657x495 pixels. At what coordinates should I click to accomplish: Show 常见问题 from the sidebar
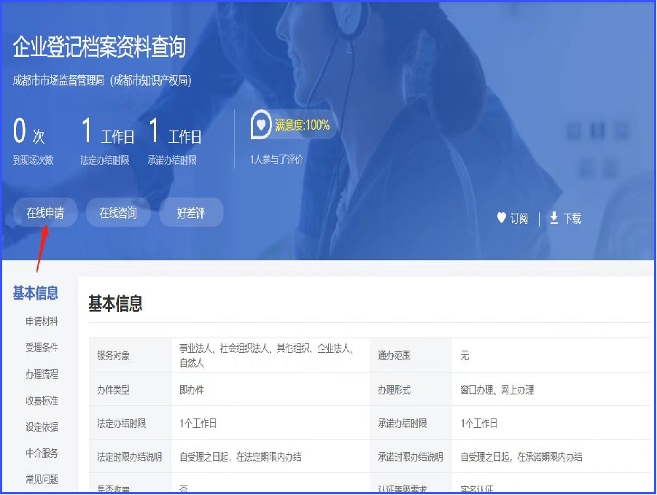[42, 479]
